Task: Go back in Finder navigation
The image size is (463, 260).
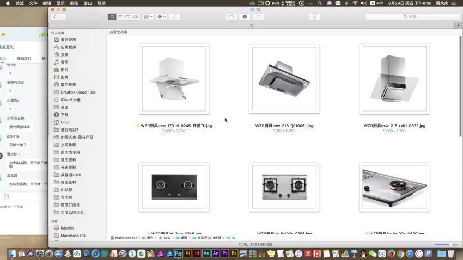Action: click(54, 17)
